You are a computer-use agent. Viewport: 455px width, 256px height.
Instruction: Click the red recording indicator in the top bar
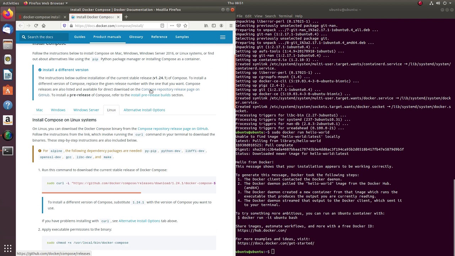point(420,3)
